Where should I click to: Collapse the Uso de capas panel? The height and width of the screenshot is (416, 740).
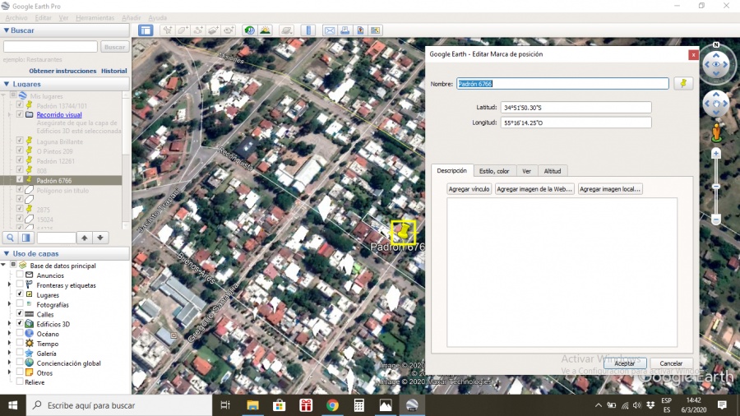[x=6, y=253]
